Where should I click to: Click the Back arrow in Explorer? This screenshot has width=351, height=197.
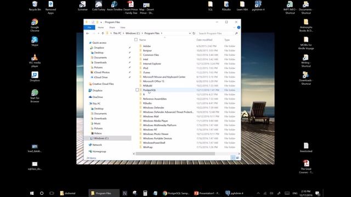[88, 33]
